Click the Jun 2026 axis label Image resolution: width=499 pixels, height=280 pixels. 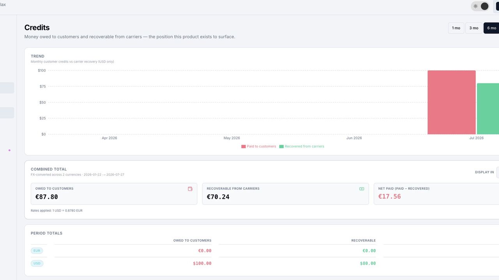coord(354,138)
